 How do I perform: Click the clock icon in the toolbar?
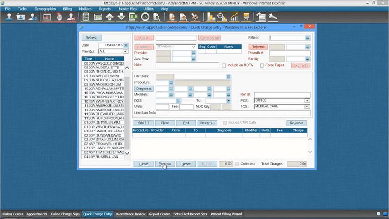[x=145, y=17]
